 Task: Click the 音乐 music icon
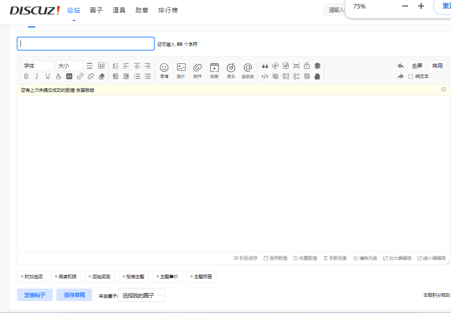(231, 69)
